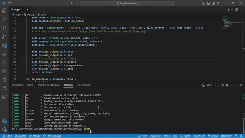This screenshot has height=138, width=245.
Task: Change the CRLF end of line setting
Action: (175, 136)
